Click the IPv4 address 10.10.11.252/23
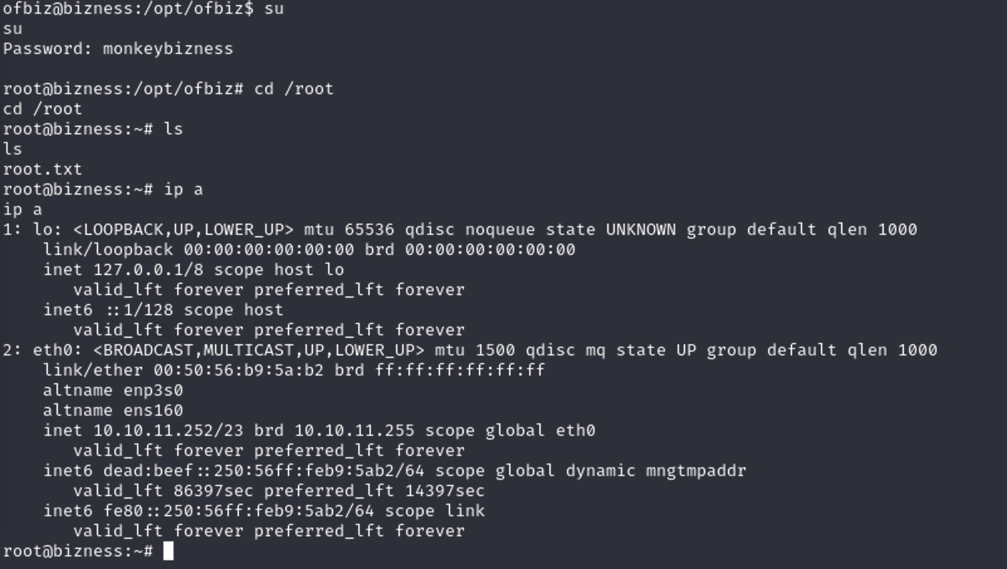The image size is (1007, 569). coord(168,431)
